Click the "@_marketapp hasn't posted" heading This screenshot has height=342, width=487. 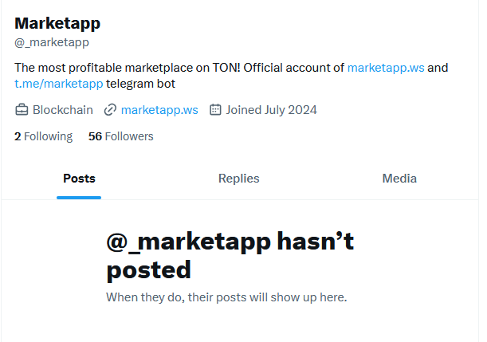pyautogui.click(x=230, y=255)
